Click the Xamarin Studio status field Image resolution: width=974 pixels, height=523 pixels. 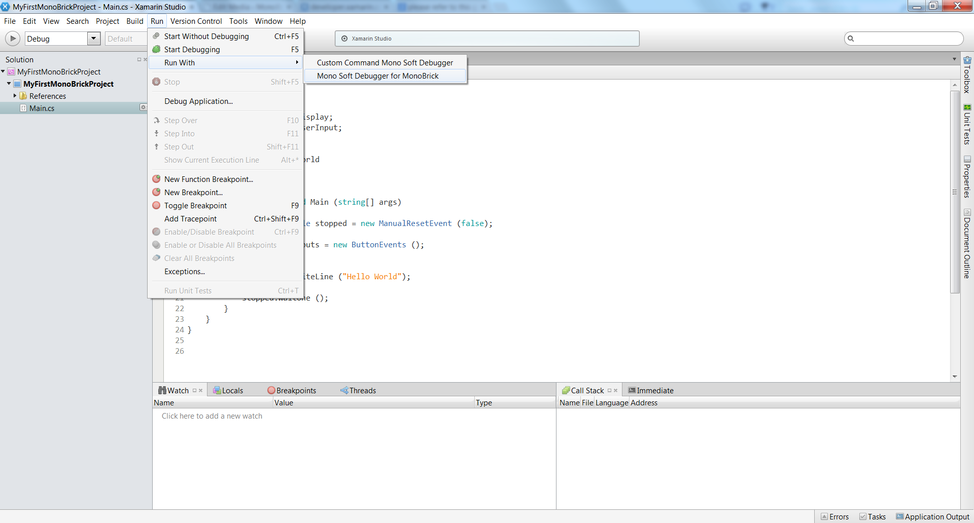487,39
